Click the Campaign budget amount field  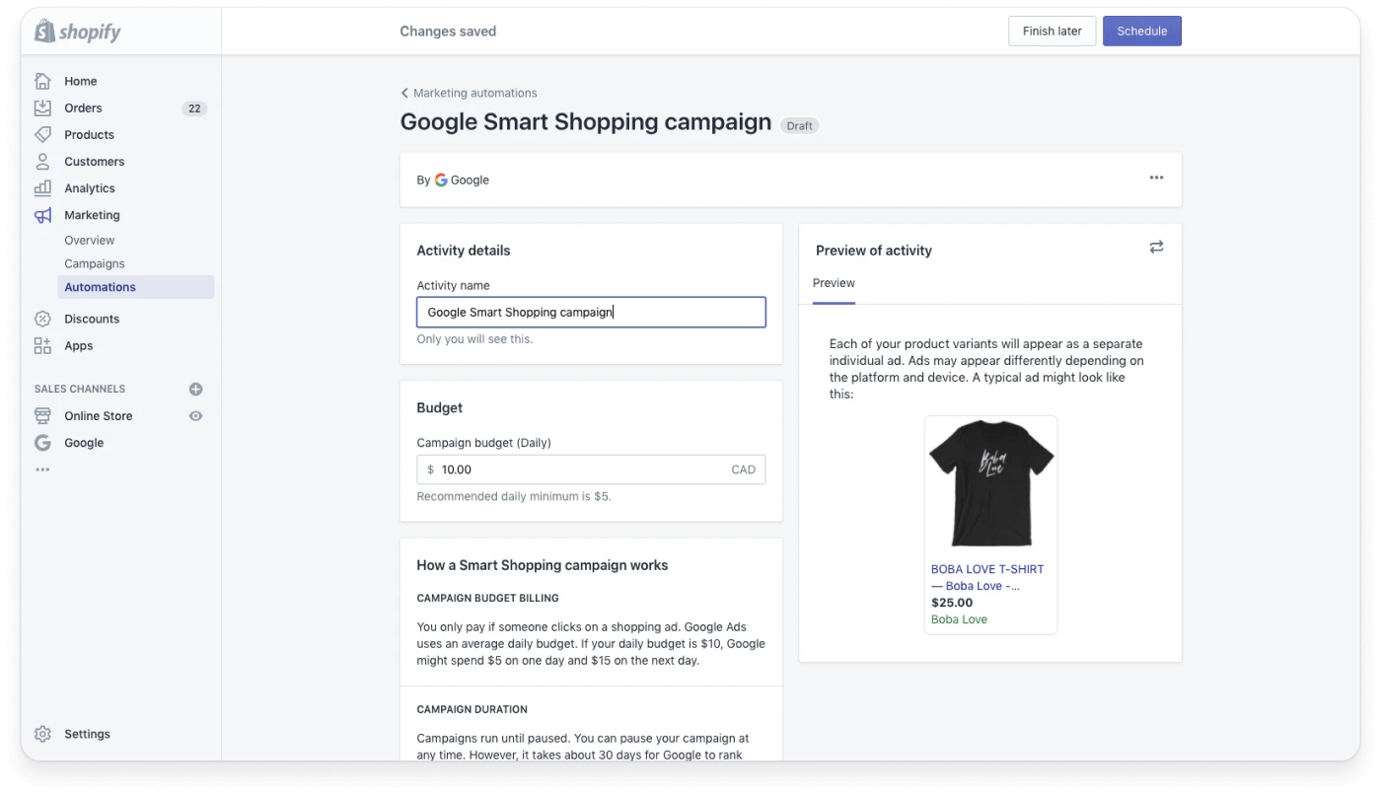pos(591,470)
